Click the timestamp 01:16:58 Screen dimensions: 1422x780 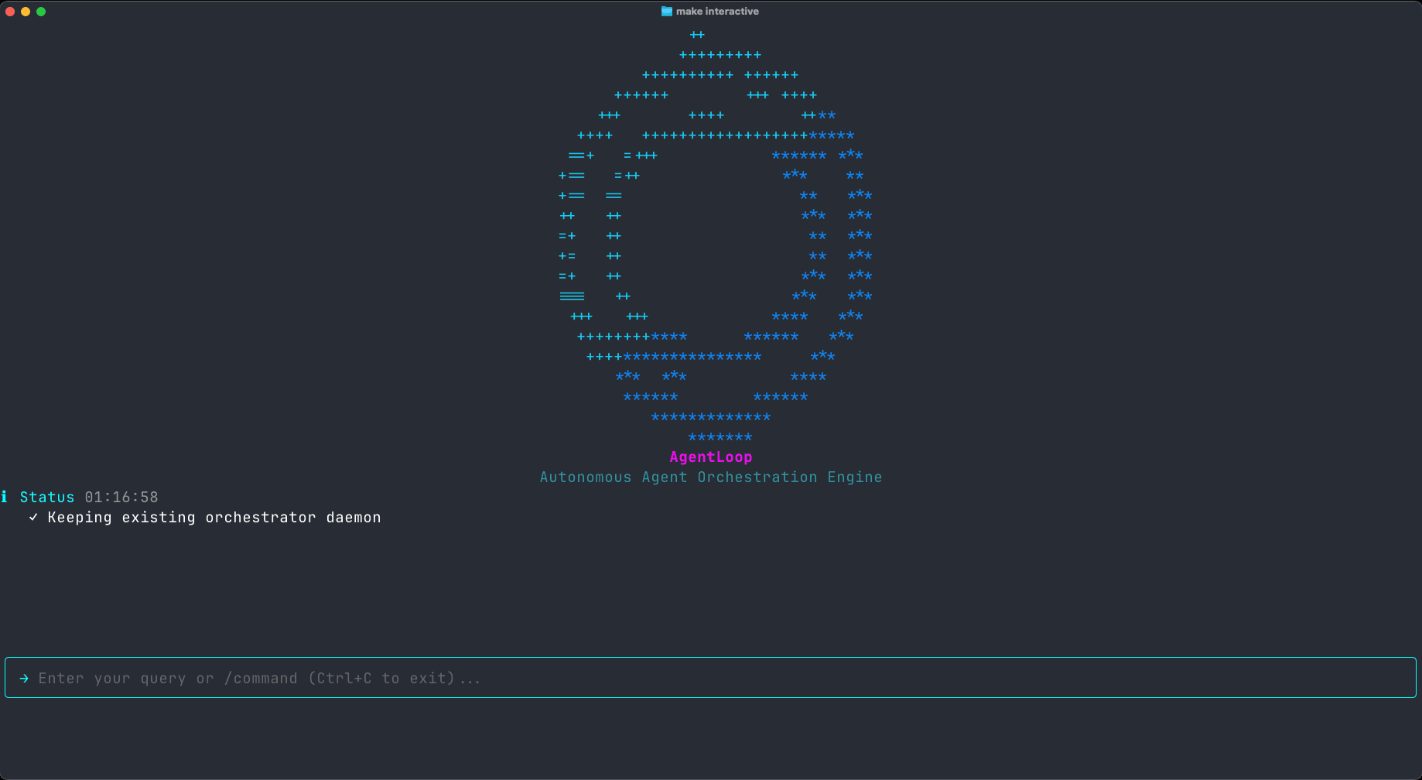tap(121, 496)
